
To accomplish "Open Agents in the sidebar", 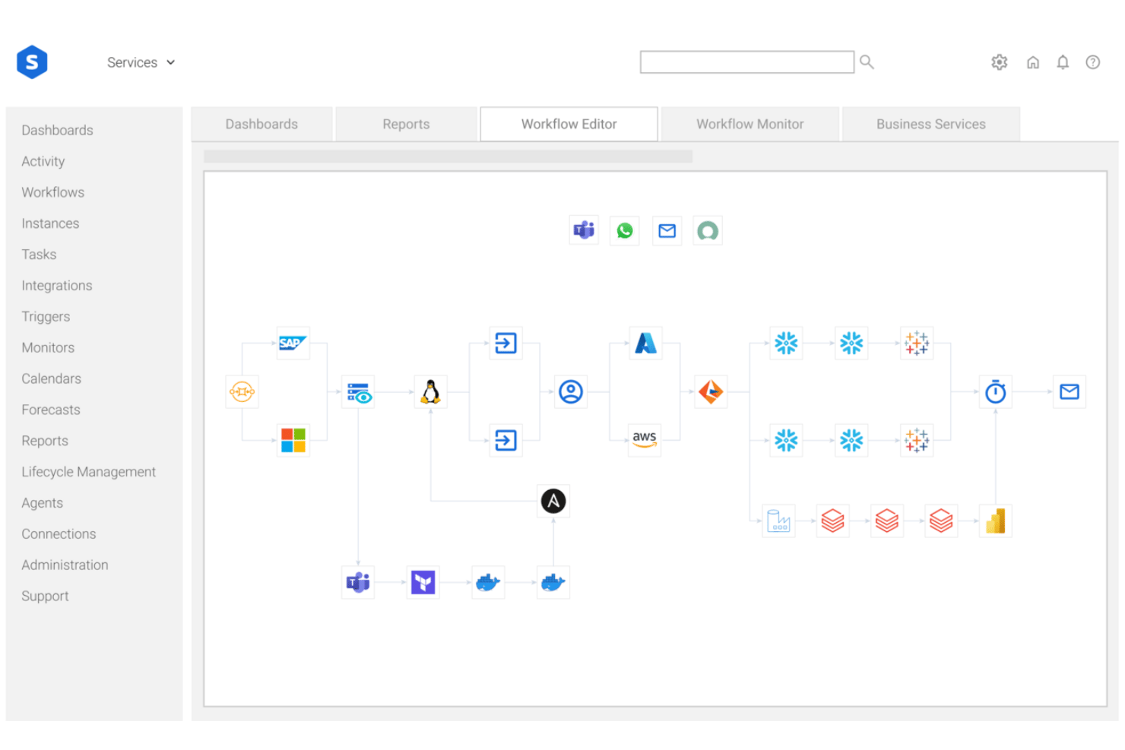I will [42, 503].
